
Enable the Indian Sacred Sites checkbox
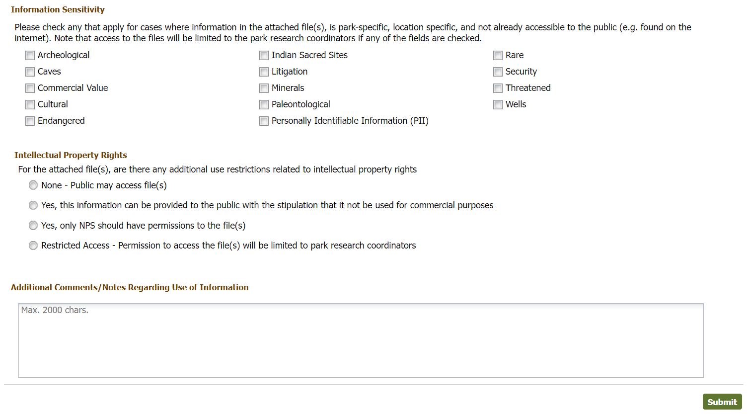264,55
